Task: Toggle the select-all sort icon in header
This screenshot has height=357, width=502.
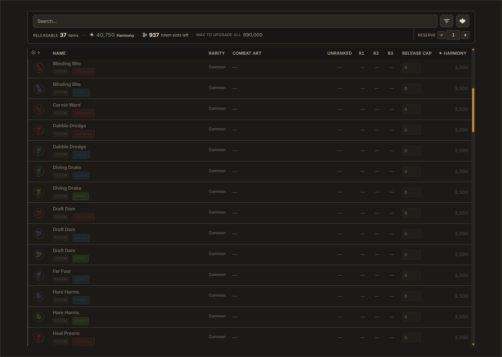Action: coord(36,53)
